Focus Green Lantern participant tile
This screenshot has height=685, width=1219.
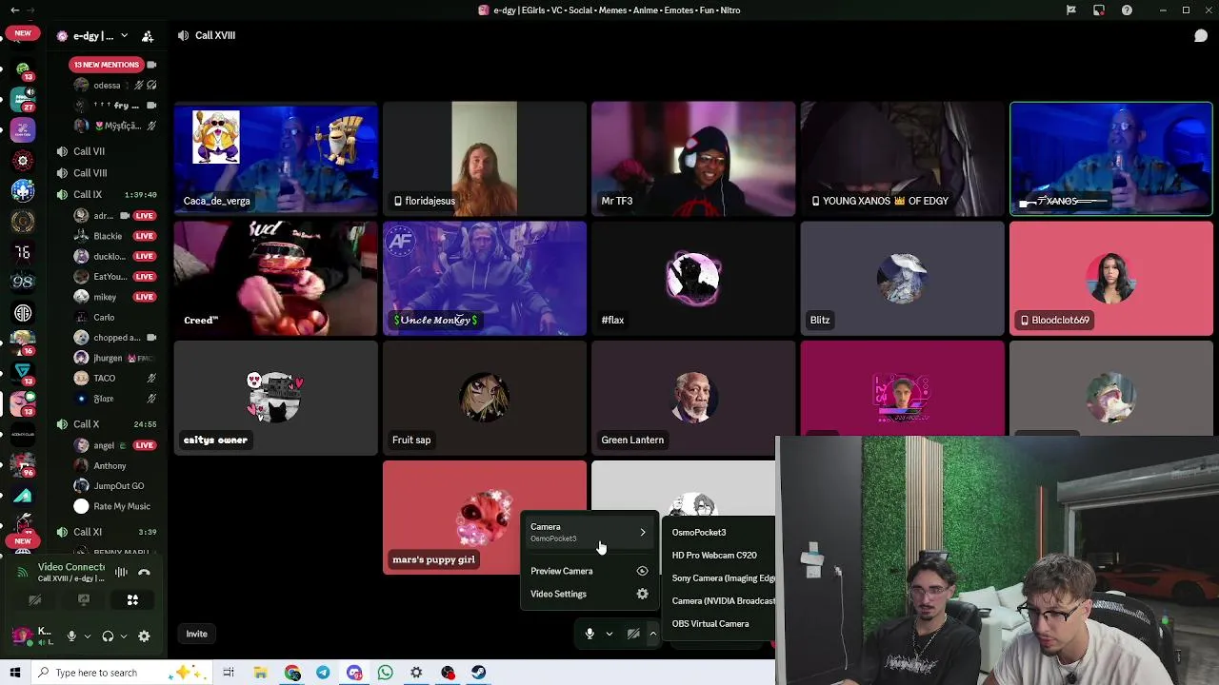pos(693,399)
